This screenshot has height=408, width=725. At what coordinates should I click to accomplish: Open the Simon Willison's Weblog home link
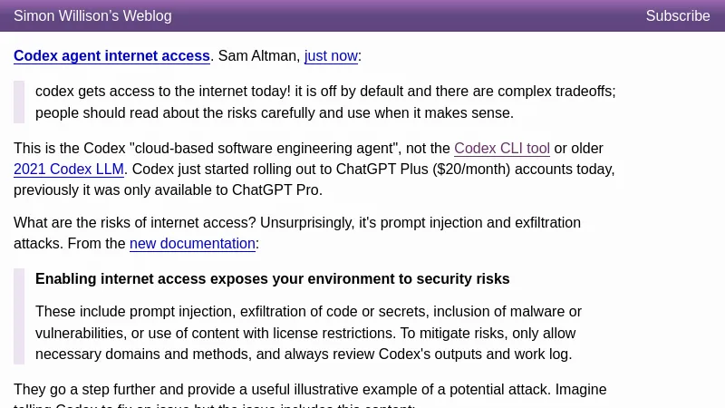[92, 15]
